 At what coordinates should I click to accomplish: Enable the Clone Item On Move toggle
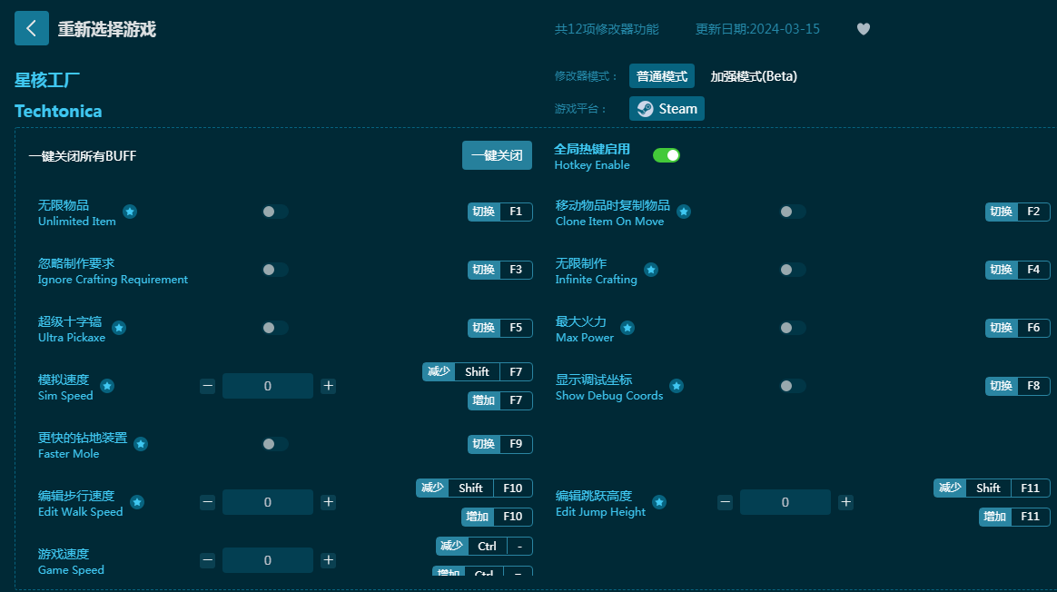793,212
